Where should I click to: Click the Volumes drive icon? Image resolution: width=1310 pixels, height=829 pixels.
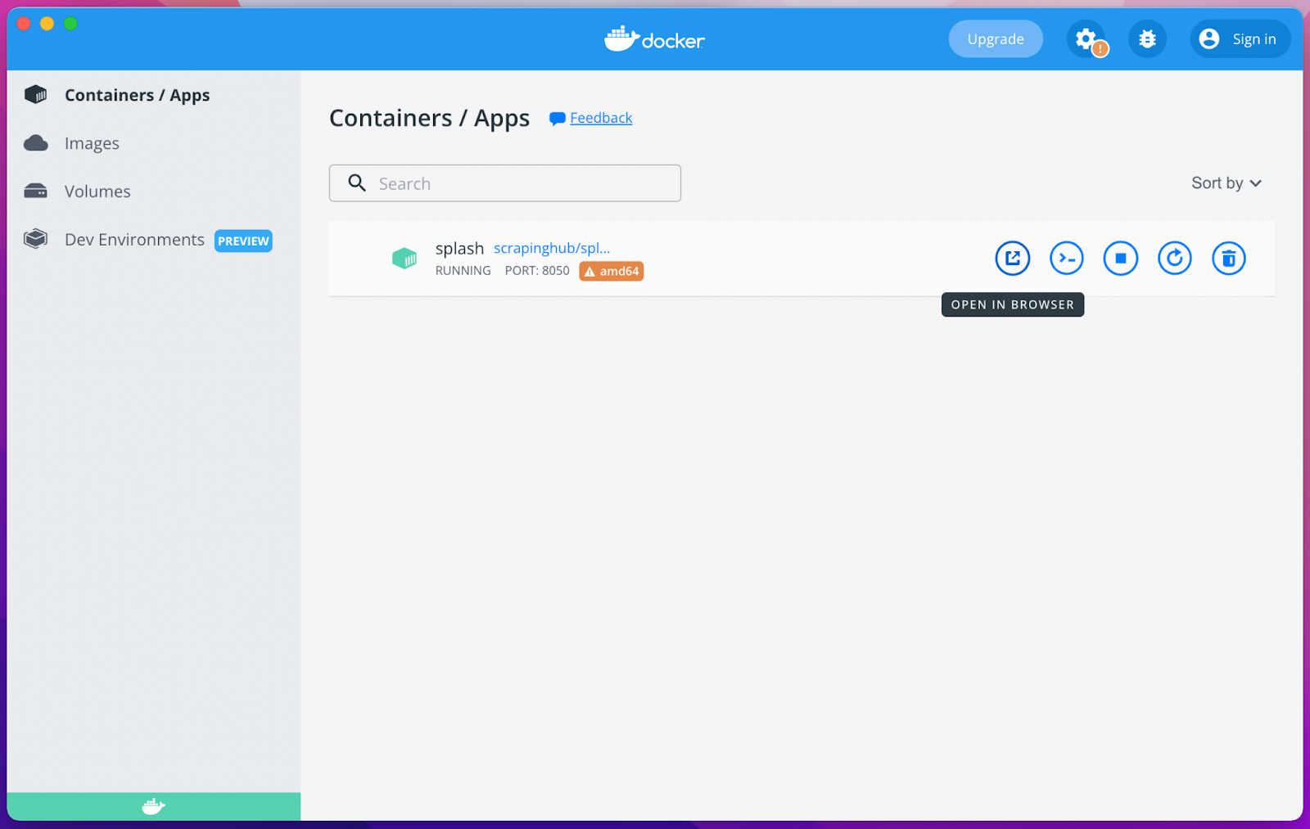(x=36, y=191)
